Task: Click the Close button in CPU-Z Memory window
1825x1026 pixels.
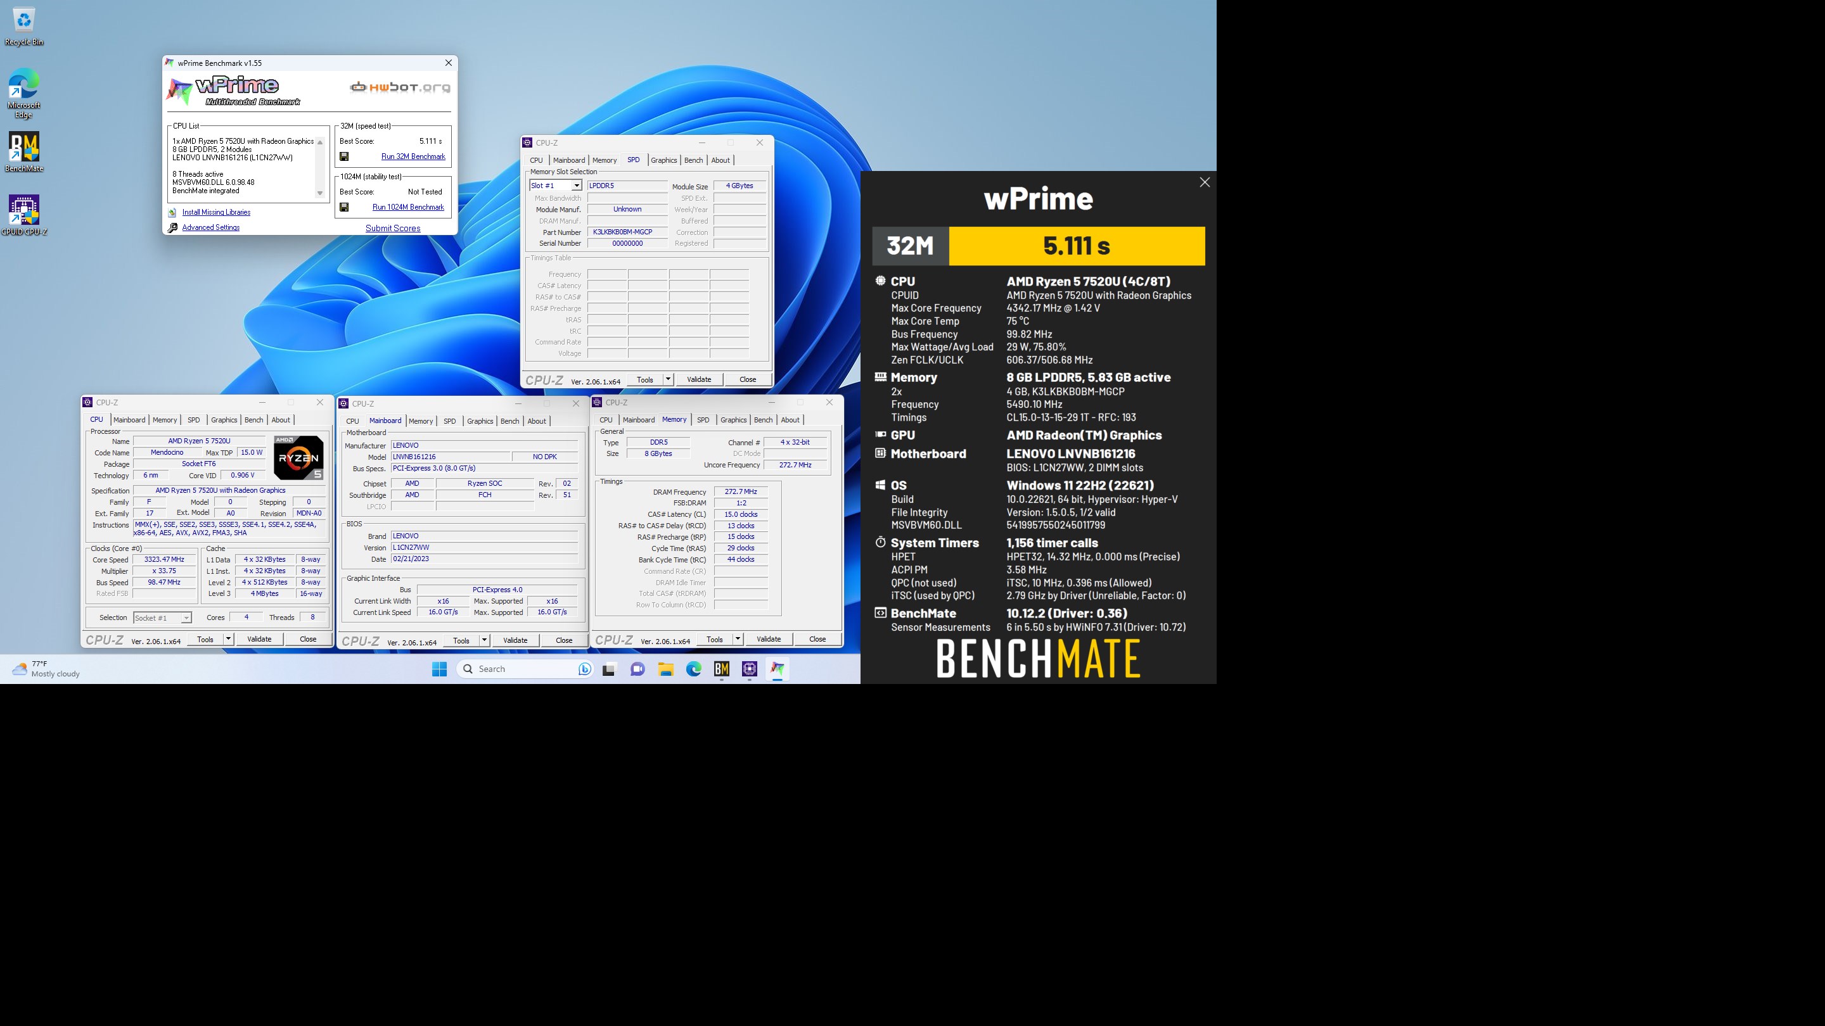Action: tap(817, 640)
